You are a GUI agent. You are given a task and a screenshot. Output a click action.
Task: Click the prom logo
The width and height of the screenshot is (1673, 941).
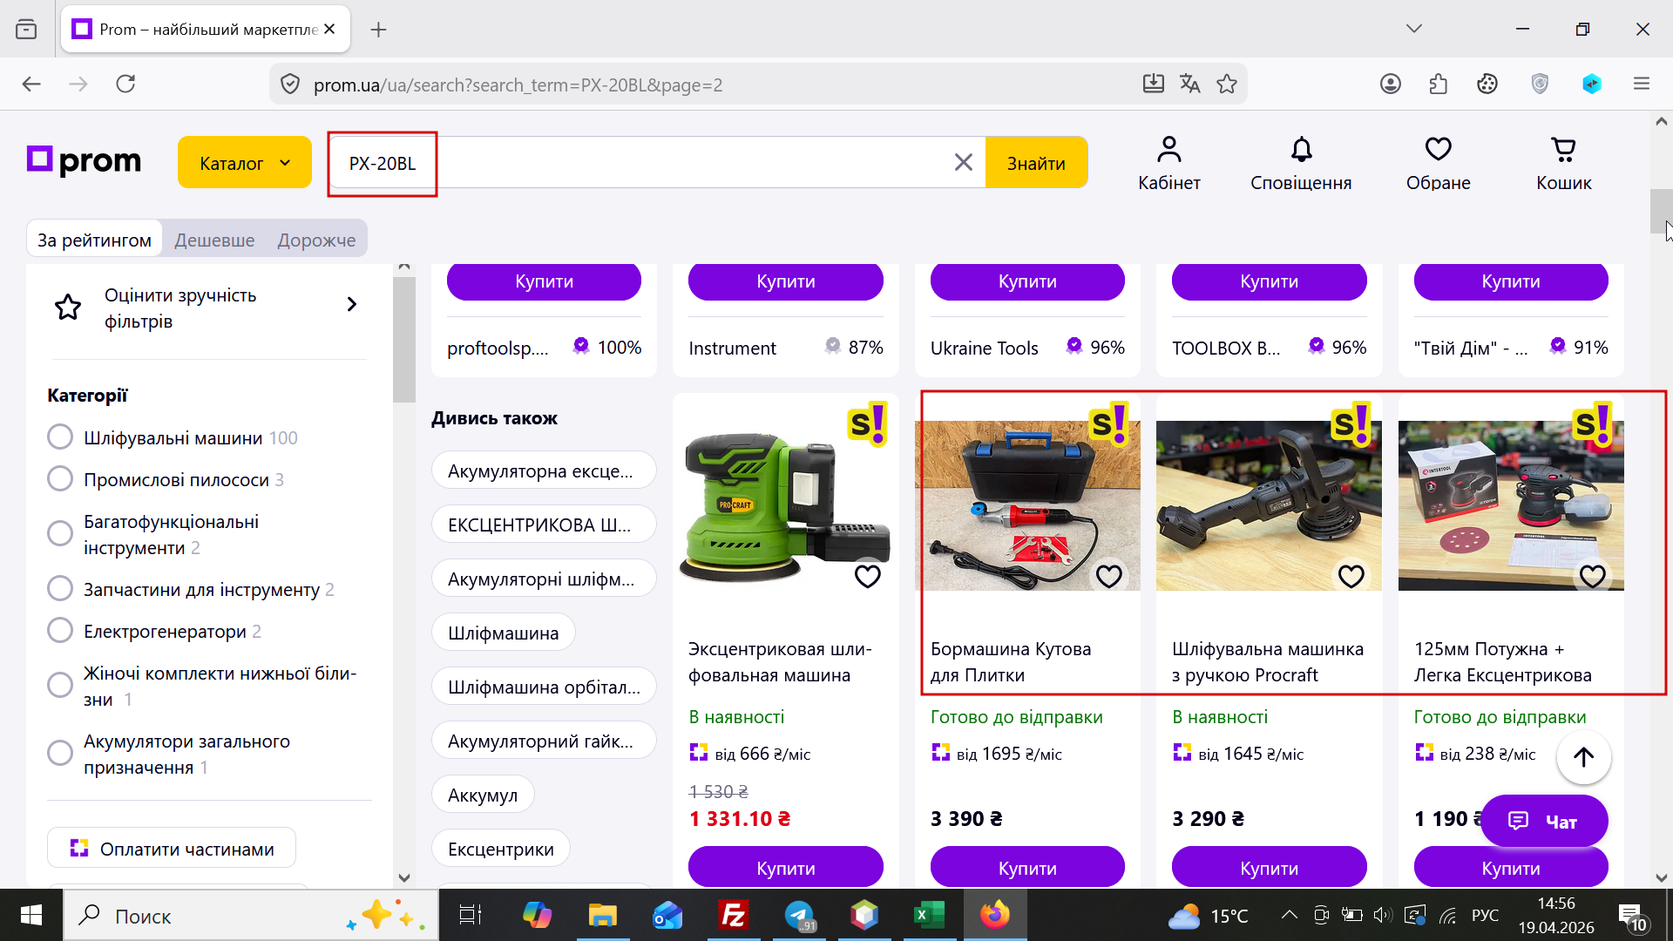tap(85, 160)
